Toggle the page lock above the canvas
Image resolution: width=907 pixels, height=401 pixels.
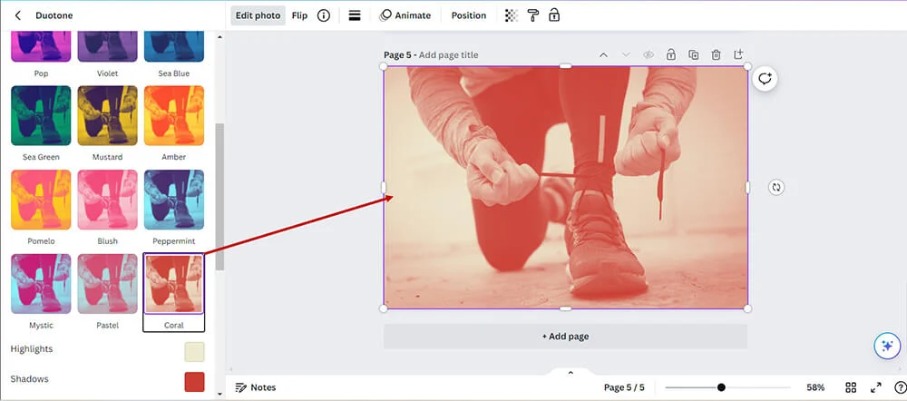670,55
